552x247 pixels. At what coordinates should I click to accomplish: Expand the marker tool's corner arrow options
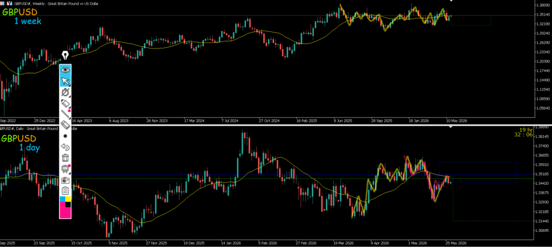point(70,107)
